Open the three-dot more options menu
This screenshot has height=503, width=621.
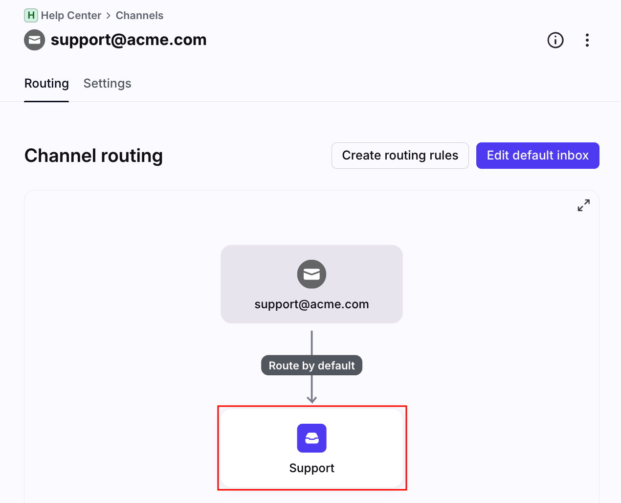(x=587, y=40)
